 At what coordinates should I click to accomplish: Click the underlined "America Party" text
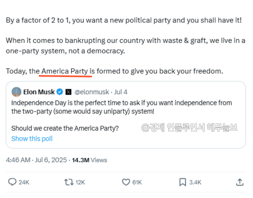pyautogui.click(x=65, y=71)
